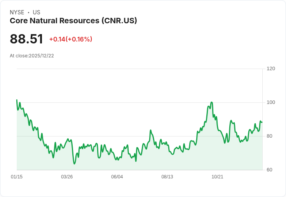Viewport: 286px width, 197px height.
Task: Click the 06/04 date label
Action: [x=117, y=176]
